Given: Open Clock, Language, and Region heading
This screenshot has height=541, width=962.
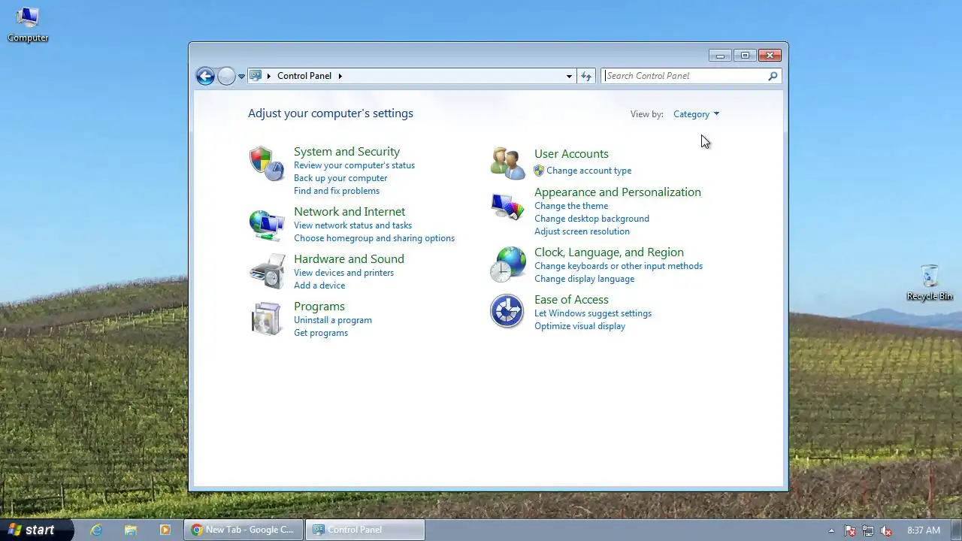Looking at the screenshot, I should tap(609, 252).
